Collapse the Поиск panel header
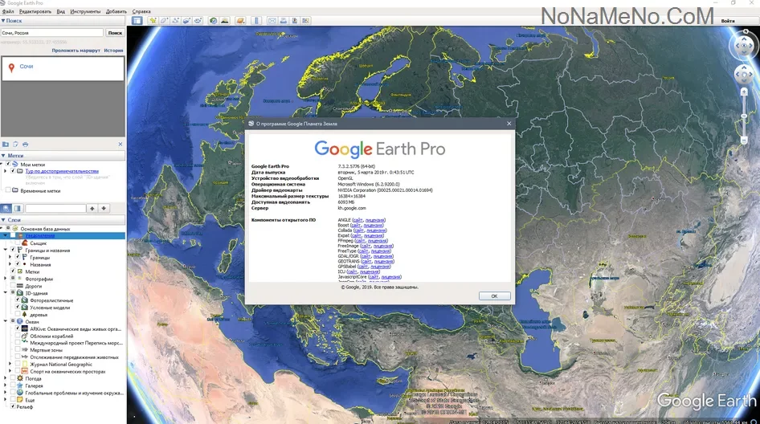Image resolution: width=760 pixels, height=424 pixels. pos(3,22)
